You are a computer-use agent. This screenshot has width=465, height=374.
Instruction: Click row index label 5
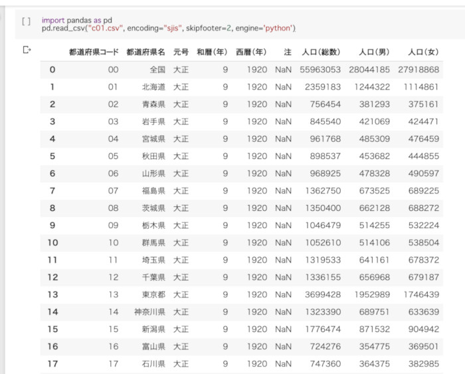click(52, 156)
